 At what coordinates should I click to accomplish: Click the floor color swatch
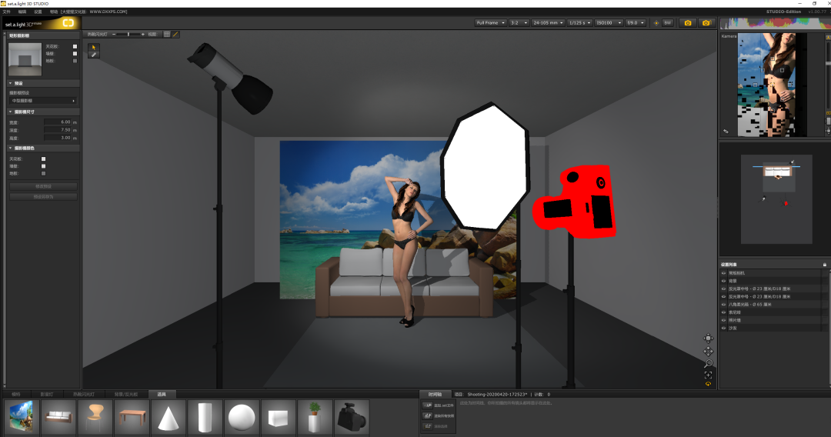[43, 173]
